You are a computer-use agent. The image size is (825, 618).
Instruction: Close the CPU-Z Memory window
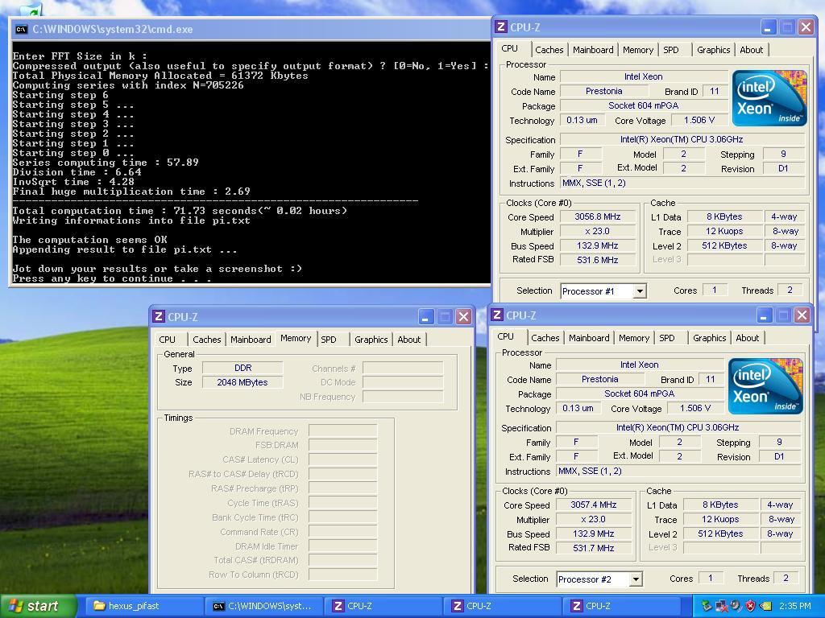463,316
